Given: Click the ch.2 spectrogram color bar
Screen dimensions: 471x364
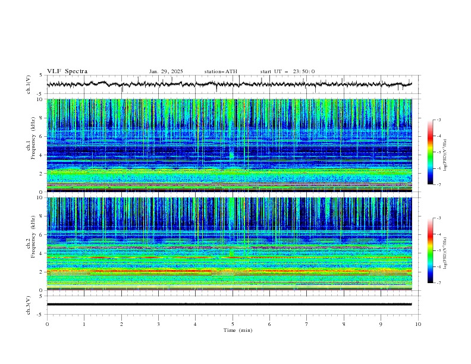Looking at the screenshot, I should [x=430, y=250].
